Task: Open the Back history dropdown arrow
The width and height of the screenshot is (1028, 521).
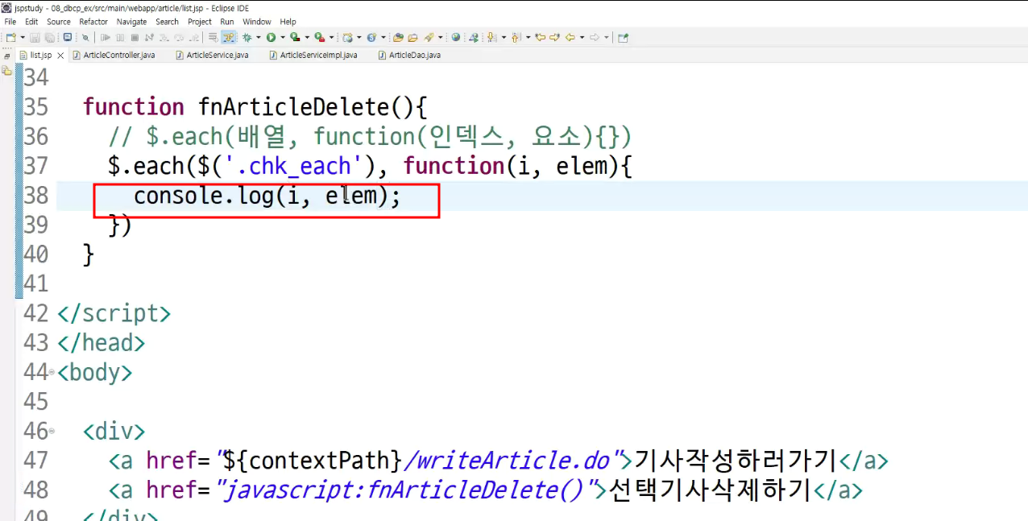Action: pos(582,37)
